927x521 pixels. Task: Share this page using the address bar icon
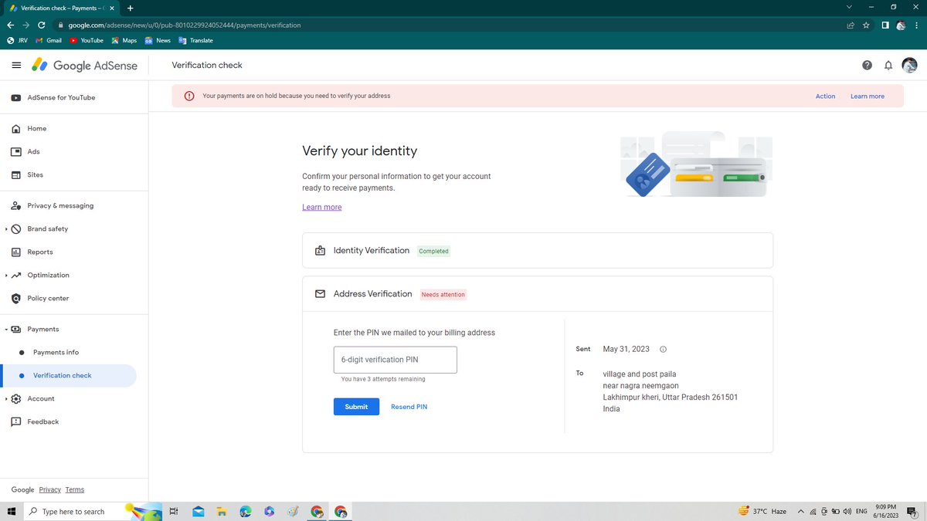(851, 25)
